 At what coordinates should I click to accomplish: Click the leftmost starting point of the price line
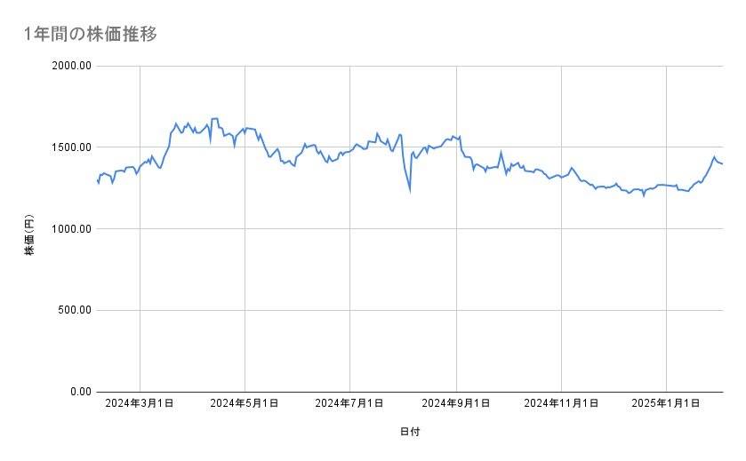tap(97, 181)
